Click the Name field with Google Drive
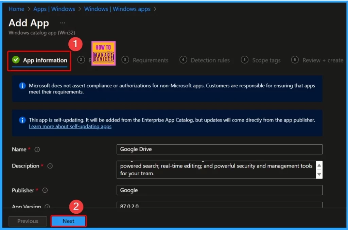This screenshot has height=230, width=348. point(220,149)
